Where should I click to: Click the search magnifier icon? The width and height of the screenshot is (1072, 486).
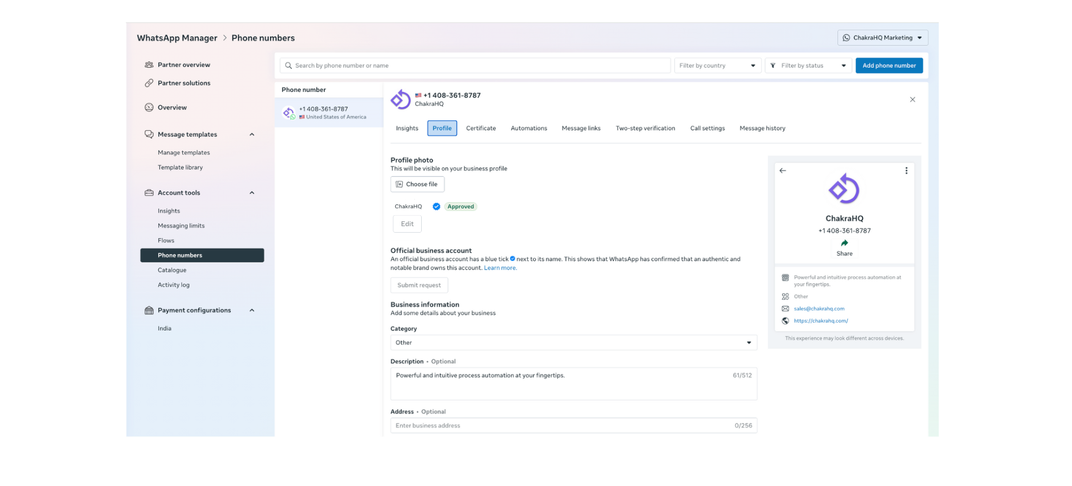click(x=288, y=66)
